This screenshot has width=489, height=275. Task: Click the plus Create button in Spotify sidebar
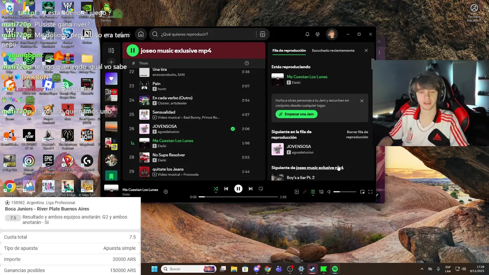(x=111, y=62)
